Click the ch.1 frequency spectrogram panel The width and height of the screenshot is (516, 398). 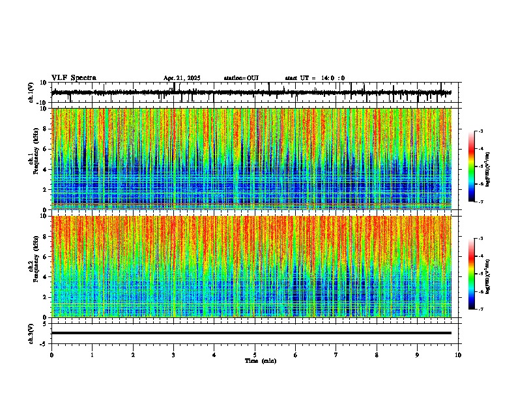point(251,159)
